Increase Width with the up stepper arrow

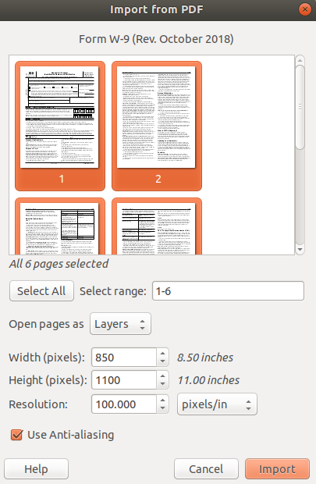point(162,353)
